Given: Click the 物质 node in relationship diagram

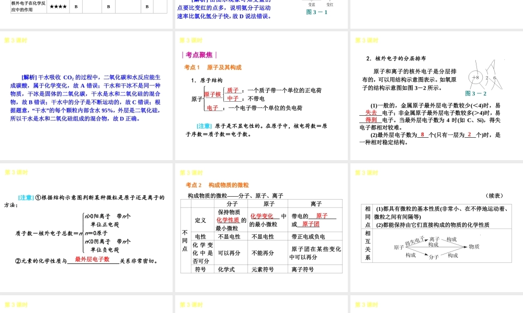Looking at the screenshot, I should coord(474,246).
